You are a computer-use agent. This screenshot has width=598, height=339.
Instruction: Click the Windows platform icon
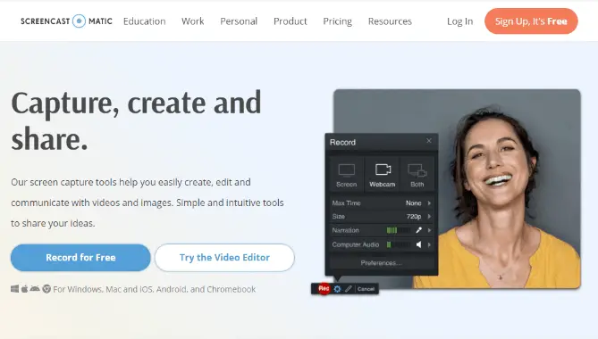[x=14, y=289]
